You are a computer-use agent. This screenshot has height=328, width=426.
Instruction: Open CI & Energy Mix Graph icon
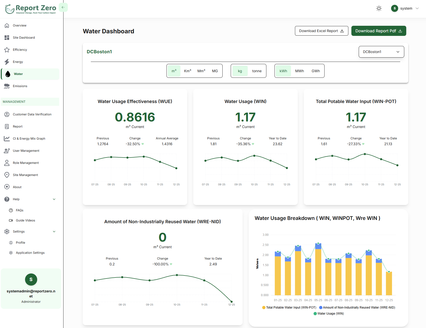click(7, 139)
